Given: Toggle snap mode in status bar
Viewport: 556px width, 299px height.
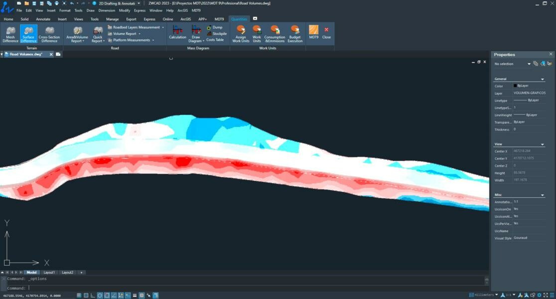Looking at the screenshot, I should tap(79, 296).
